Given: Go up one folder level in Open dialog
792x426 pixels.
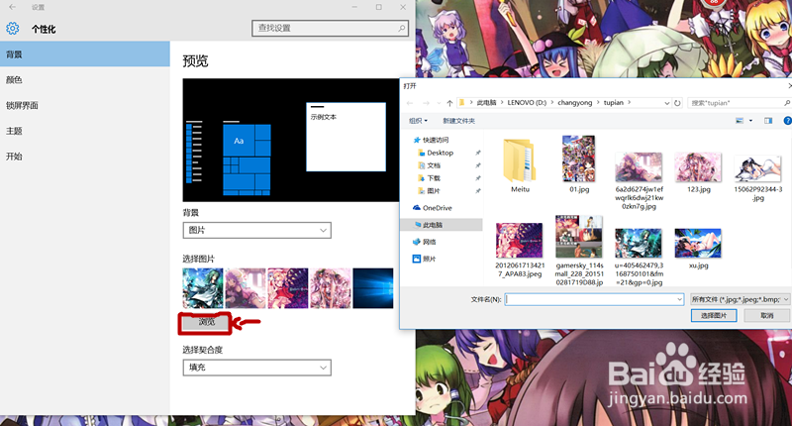Looking at the screenshot, I should [449, 103].
